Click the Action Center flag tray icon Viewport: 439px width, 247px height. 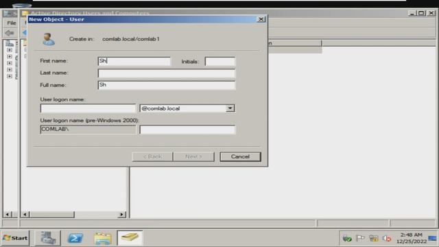(x=360, y=238)
